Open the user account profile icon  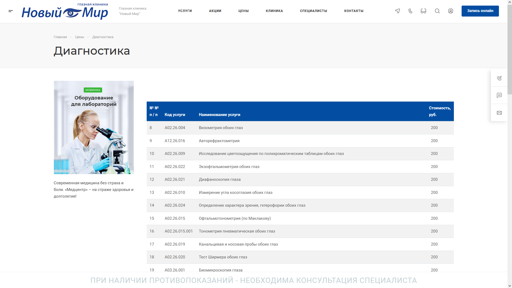coord(451,11)
